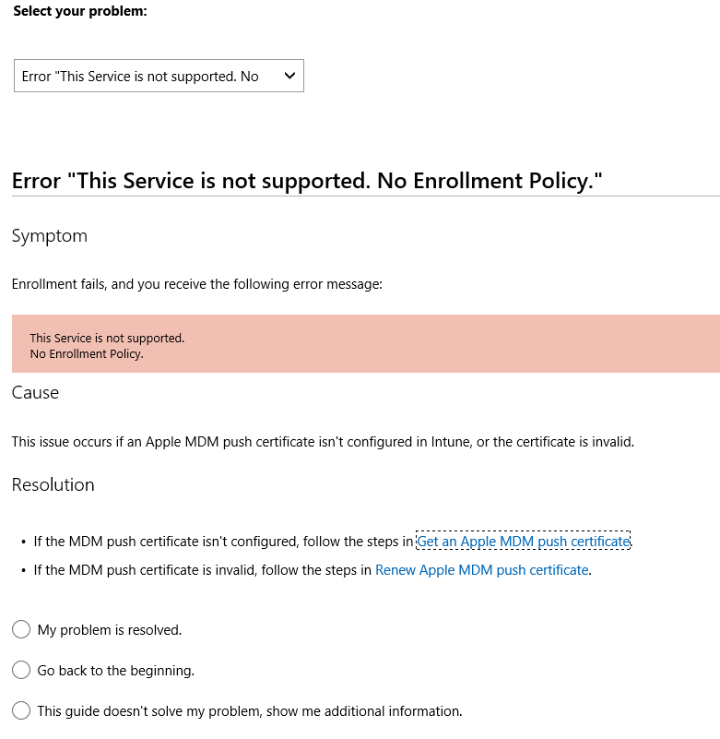This screenshot has height=739, width=720.
Task: Select the "My problem is resolved" radio button
Action: (21, 629)
